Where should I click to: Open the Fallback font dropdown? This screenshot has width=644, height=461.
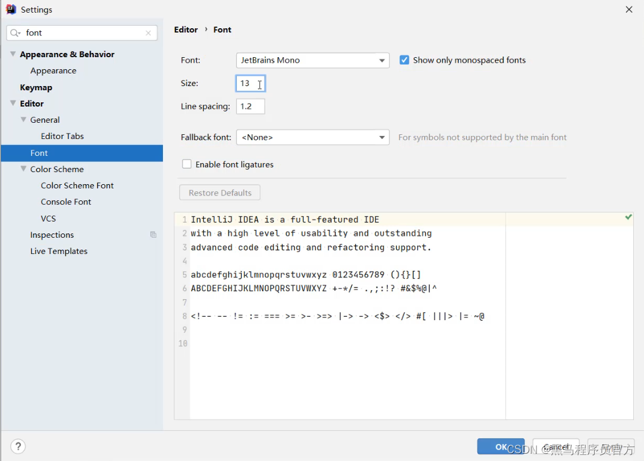[x=382, y=137]
